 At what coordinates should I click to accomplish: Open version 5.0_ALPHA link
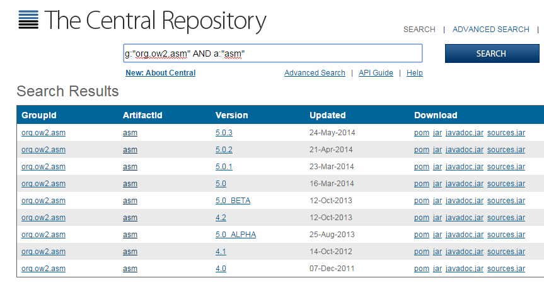(x=235, y=235)
